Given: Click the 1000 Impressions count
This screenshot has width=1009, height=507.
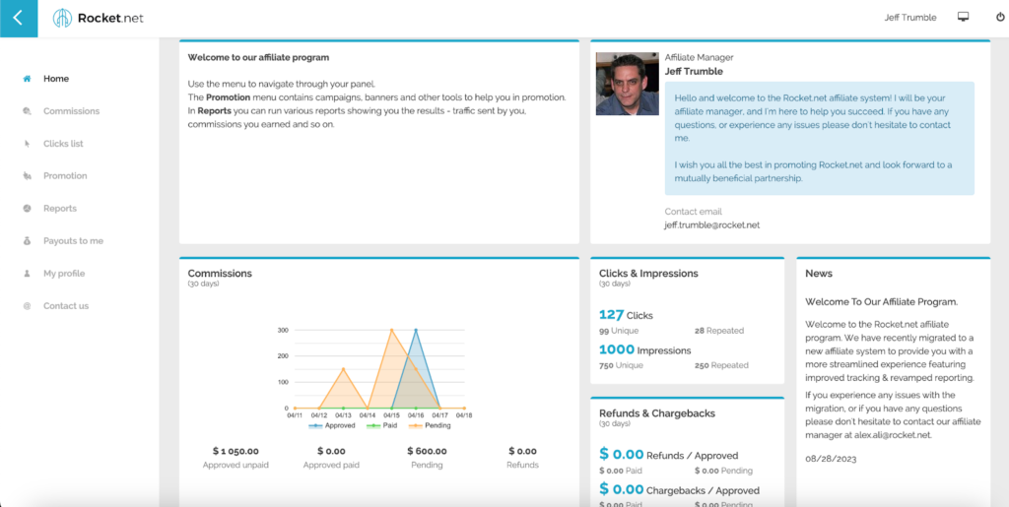Looking at the screenshot, I should click(617, 350).
